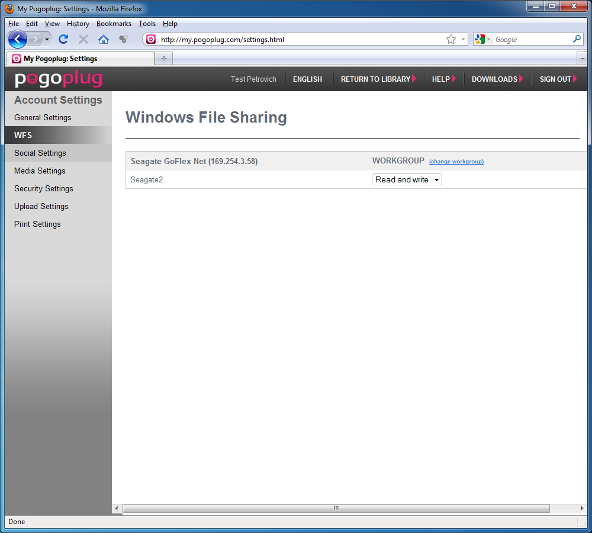Screen dimensions: 592x533
Task: Select the WFS sidebar item
Action: (x=58, y=135)
